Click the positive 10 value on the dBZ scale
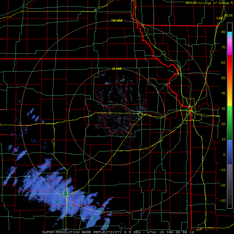The height and width of the screenshot is (234, 234). [223, 139]
